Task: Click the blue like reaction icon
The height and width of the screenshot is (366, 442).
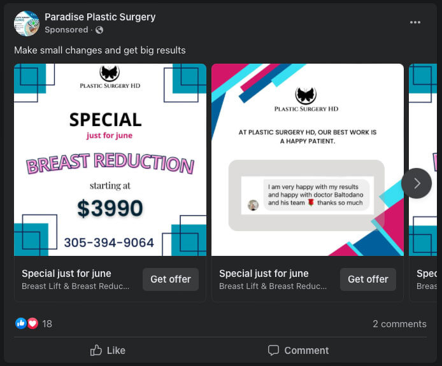Action: click(21, 323)
